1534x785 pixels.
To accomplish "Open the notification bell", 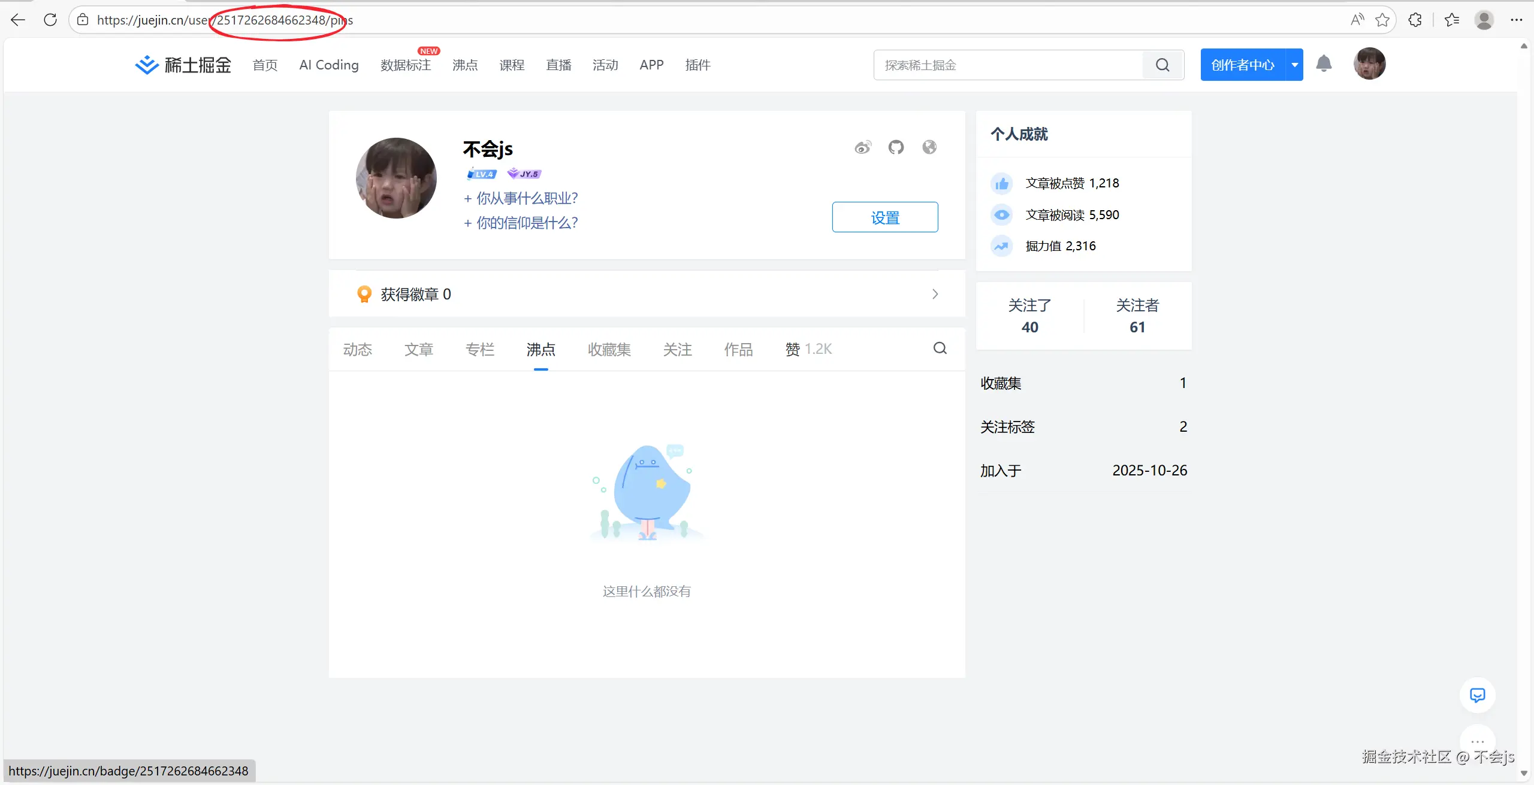I will point(1324,64).
